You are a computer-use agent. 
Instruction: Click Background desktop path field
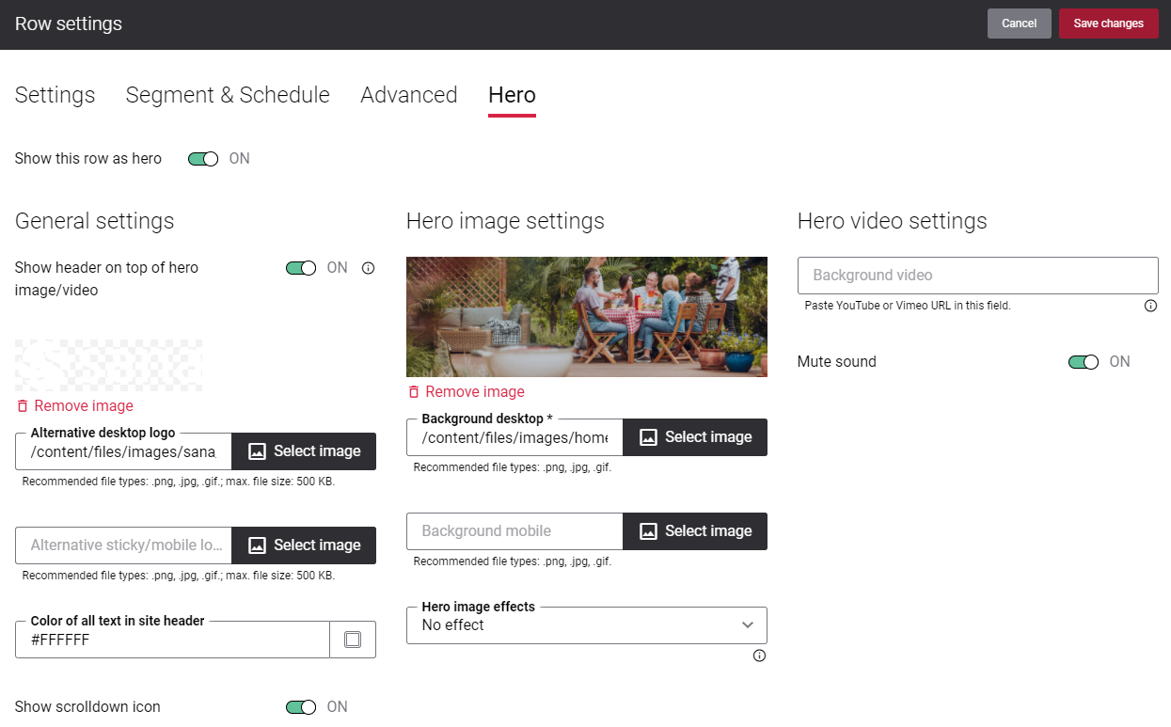pos(514,437)
